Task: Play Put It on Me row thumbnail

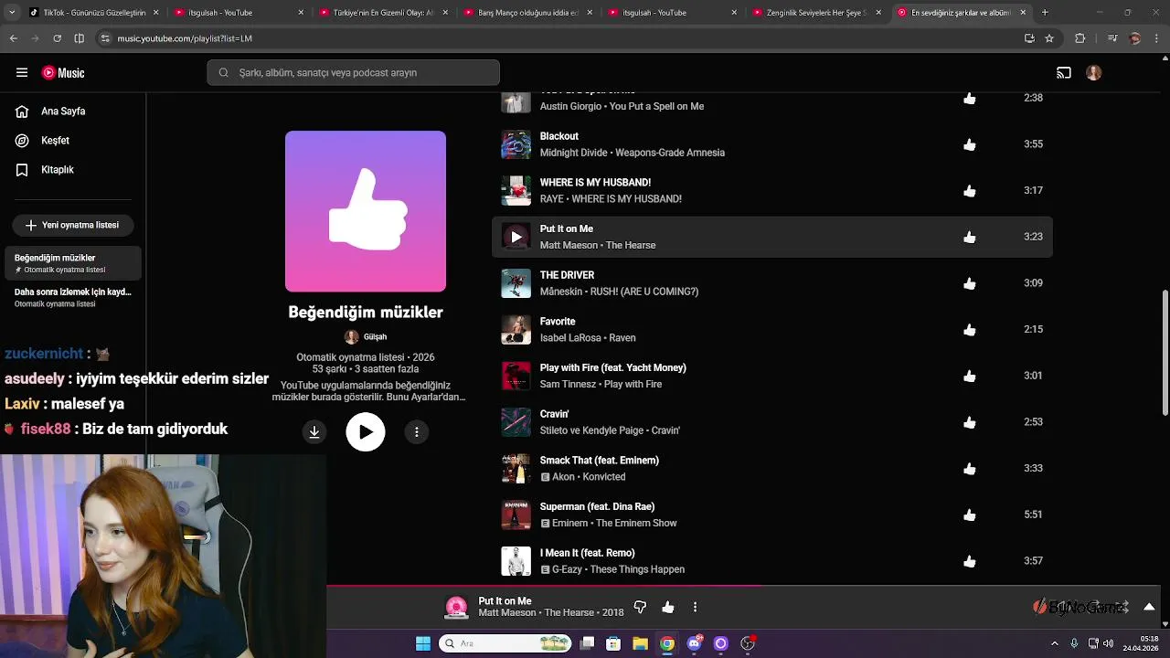Action: 516,237
